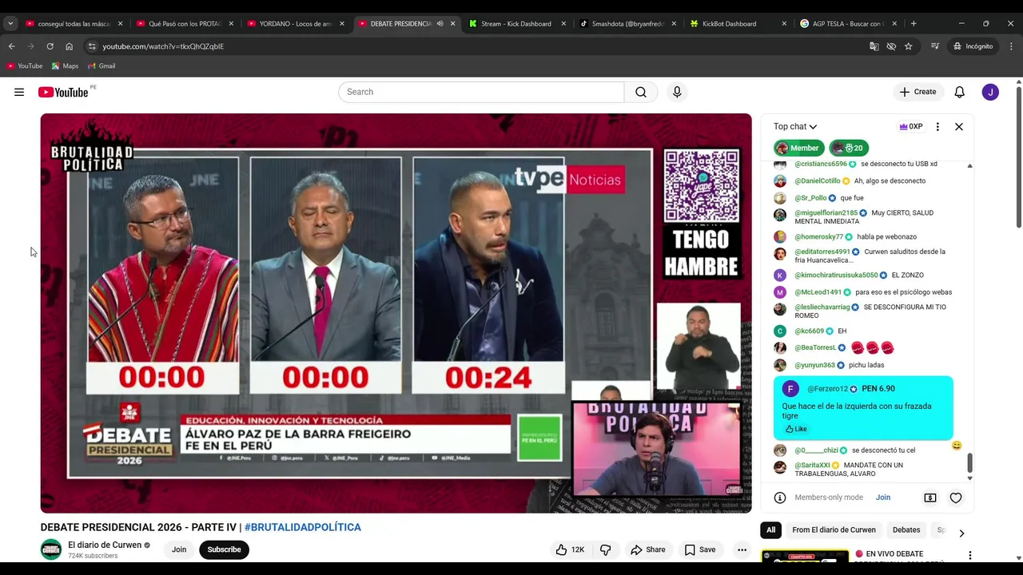Open the El diario de Curwen channel name
The image size is (1023, 575).
click(105, 545)
